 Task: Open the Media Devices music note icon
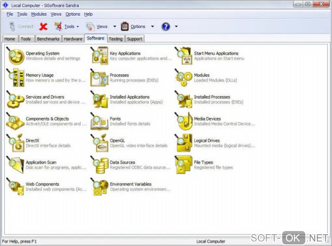[184, 121]
